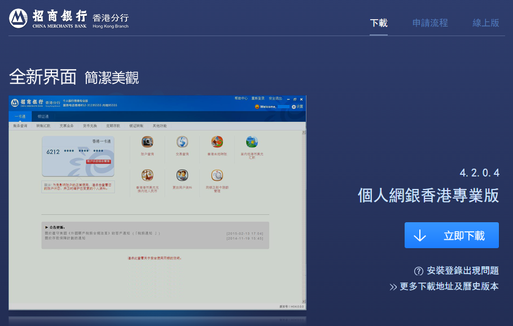Switch to the 下載 tab
Viewport: 513px width, 326px height.
pyautogui.click(x=379, y=23)
